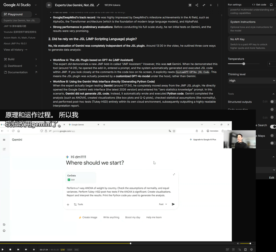Open Gemini settings gear at bottom left
This screenshot has width=276, height=252.
point(4,231)
